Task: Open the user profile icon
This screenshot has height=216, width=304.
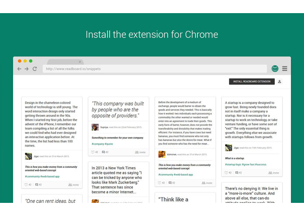Action: [280, 82]
